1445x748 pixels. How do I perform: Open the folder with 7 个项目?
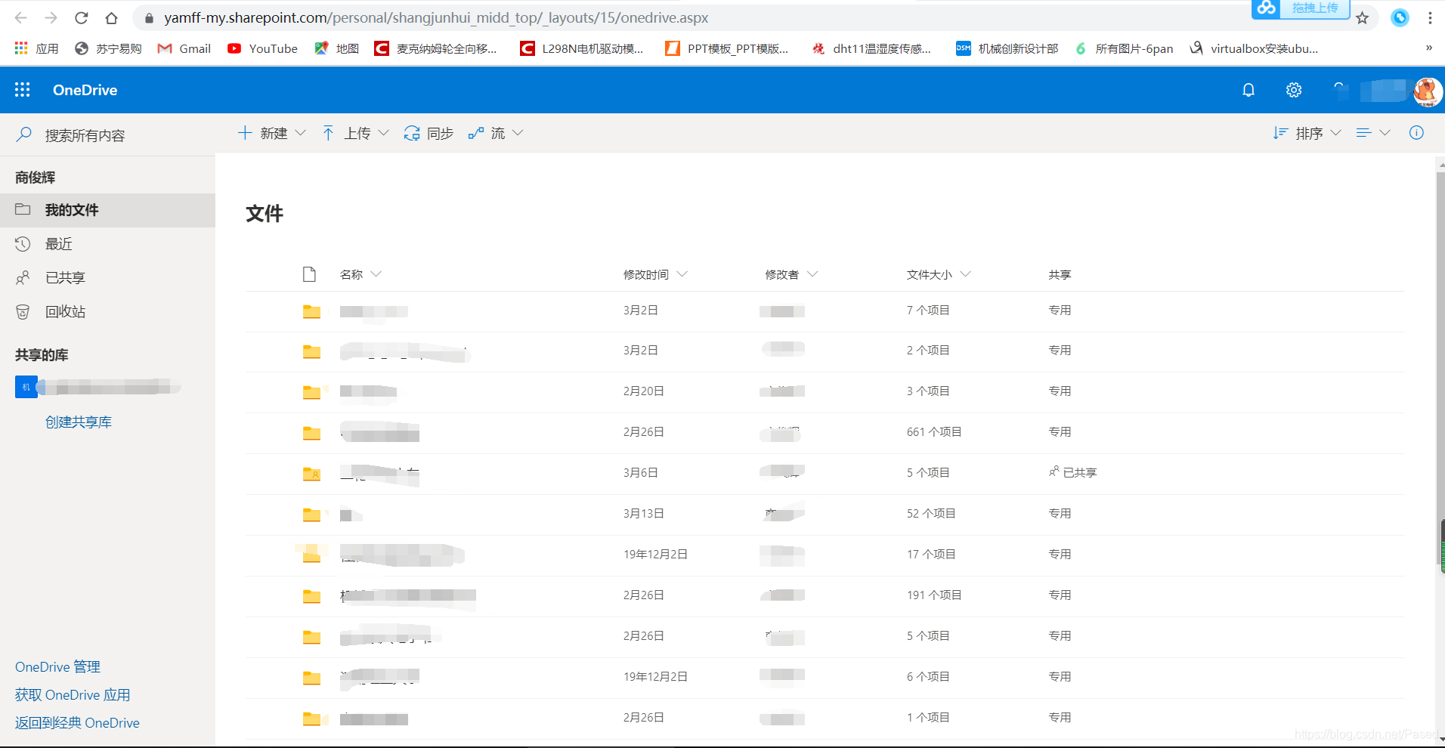click(373, 311)
